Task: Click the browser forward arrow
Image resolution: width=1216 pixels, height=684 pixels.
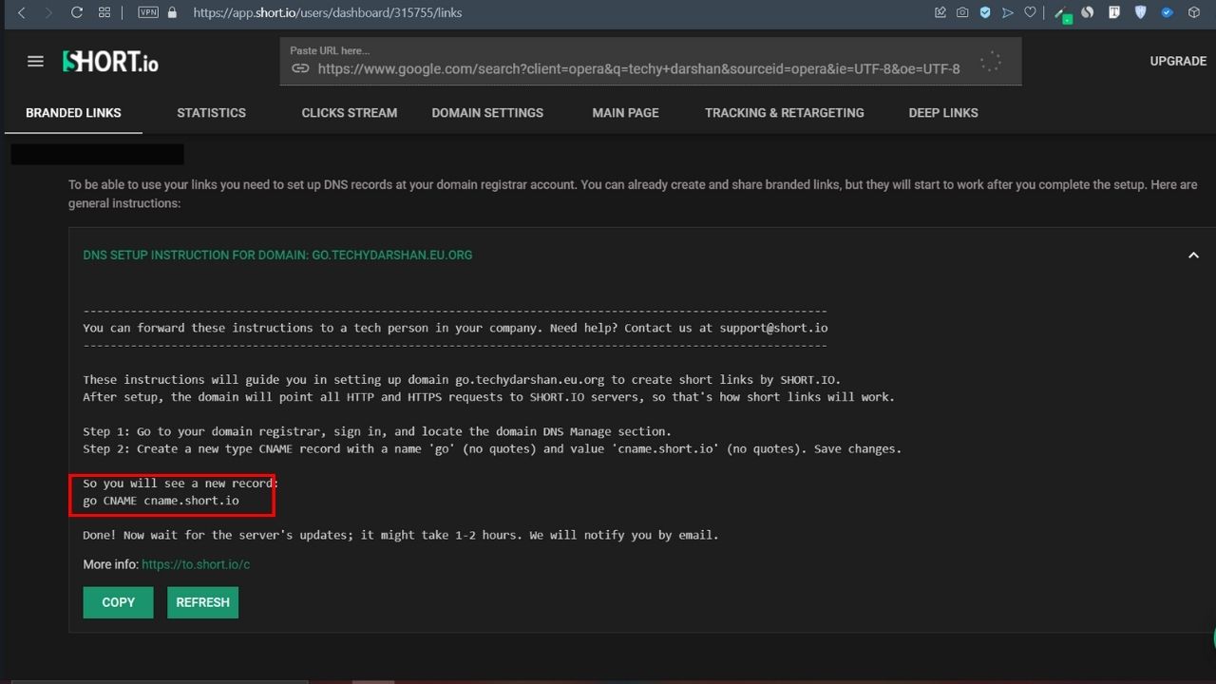Action: pos(48,12)
